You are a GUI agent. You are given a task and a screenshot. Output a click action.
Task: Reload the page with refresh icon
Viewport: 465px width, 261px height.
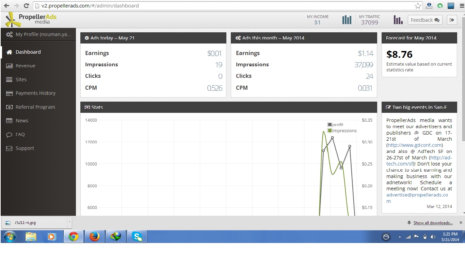[x=26, y=6]
